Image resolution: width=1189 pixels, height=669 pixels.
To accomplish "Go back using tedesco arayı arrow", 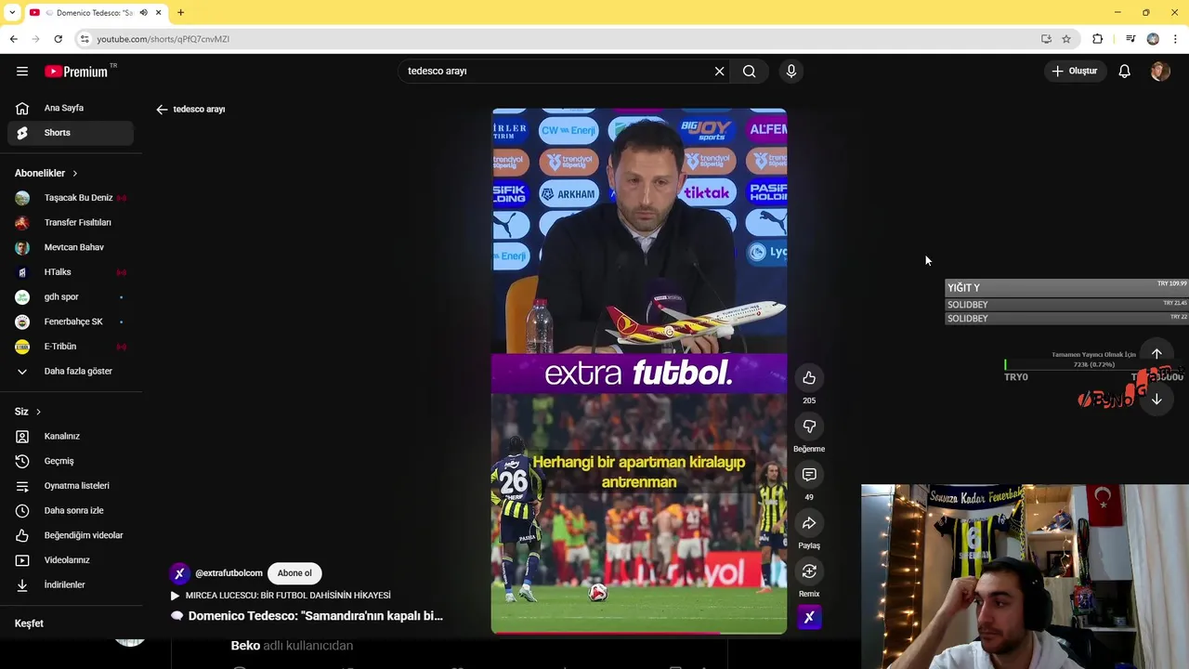I will tap(162, 110).
